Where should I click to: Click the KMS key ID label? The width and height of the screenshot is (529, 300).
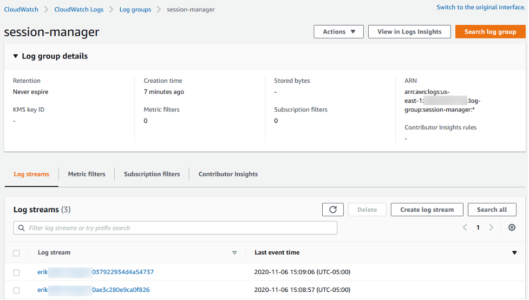click(29, 110)
